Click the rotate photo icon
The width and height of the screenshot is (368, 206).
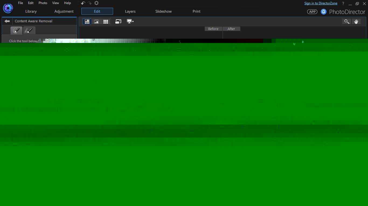click(118, 21)
